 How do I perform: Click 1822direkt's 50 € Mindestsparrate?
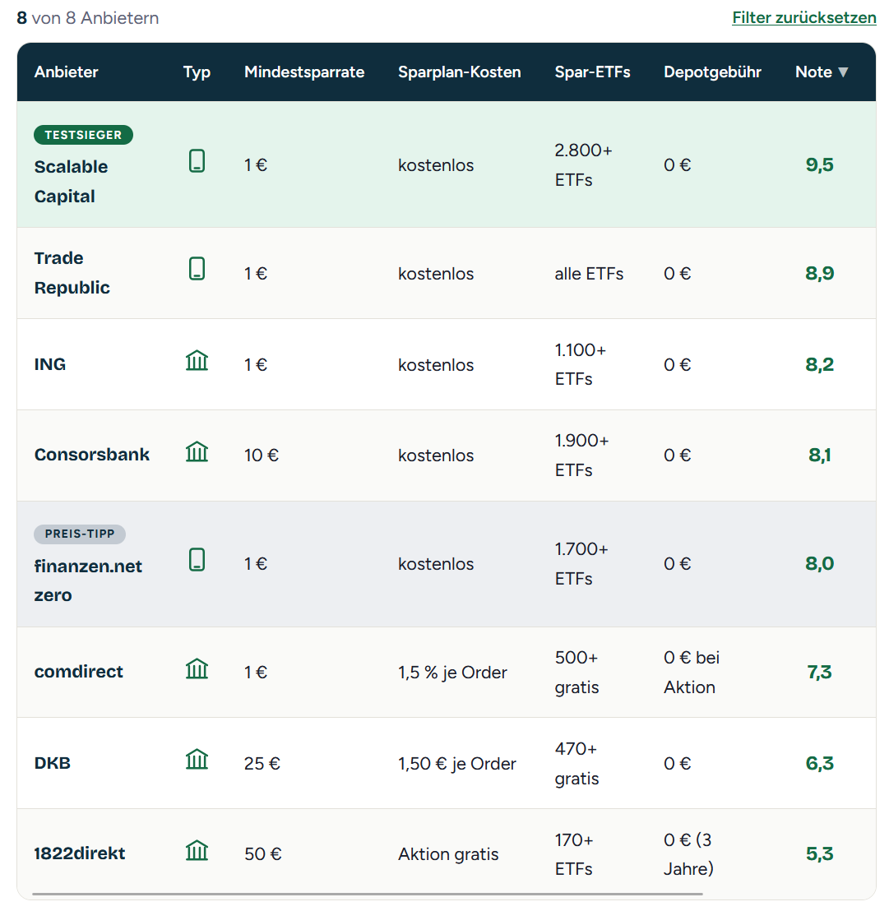(262, 854)
